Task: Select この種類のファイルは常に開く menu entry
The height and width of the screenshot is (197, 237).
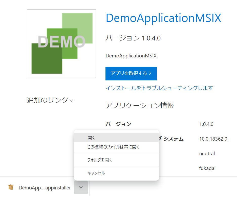Action: coord(116,147)
